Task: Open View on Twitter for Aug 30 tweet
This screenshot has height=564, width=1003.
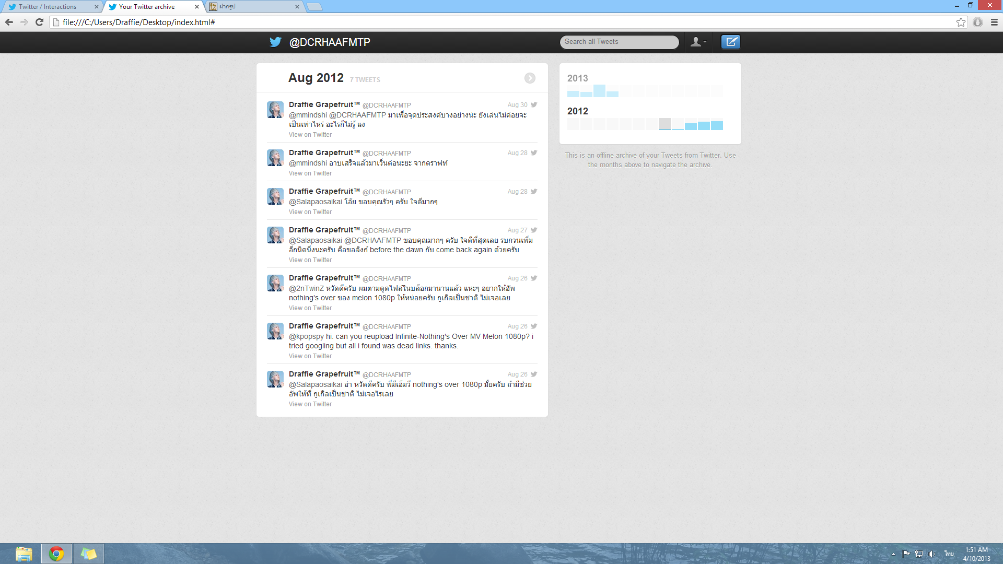Action: (310, 135)
